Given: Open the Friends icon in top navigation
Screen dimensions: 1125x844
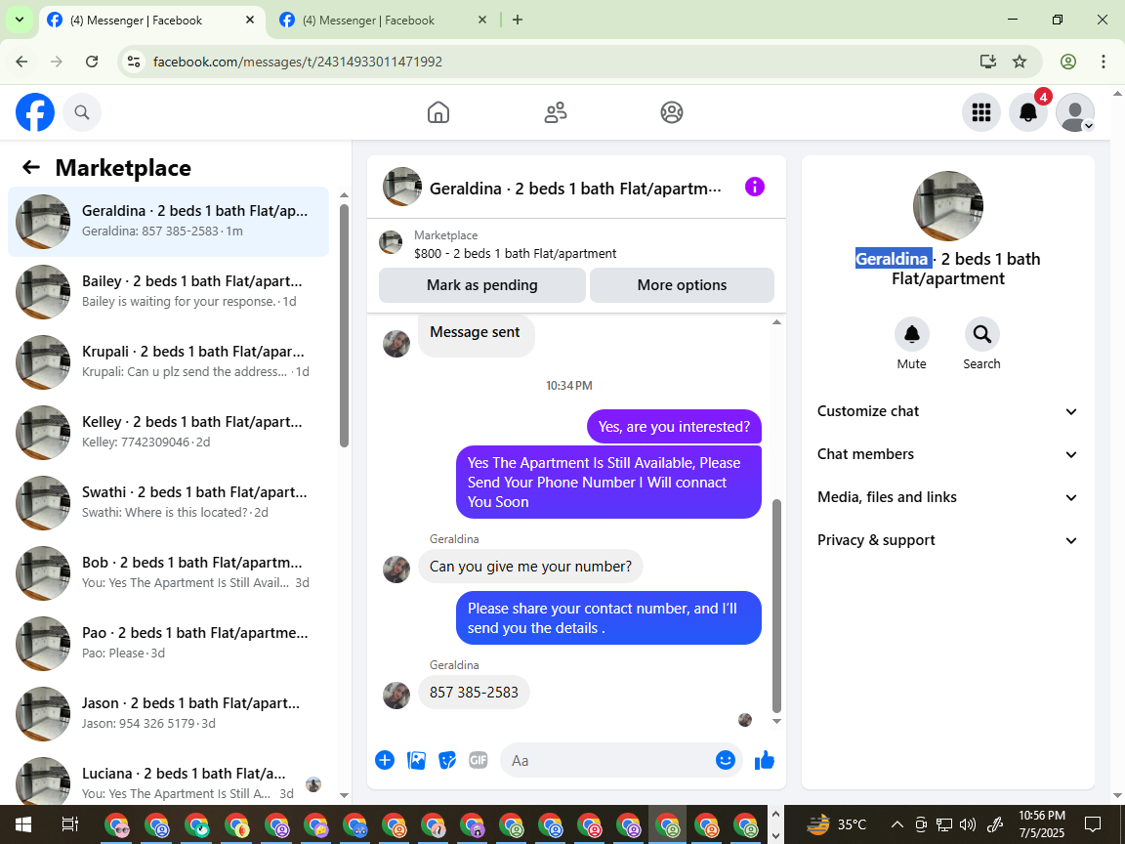Looking at the screenshot, I should [x=556, y=112].
